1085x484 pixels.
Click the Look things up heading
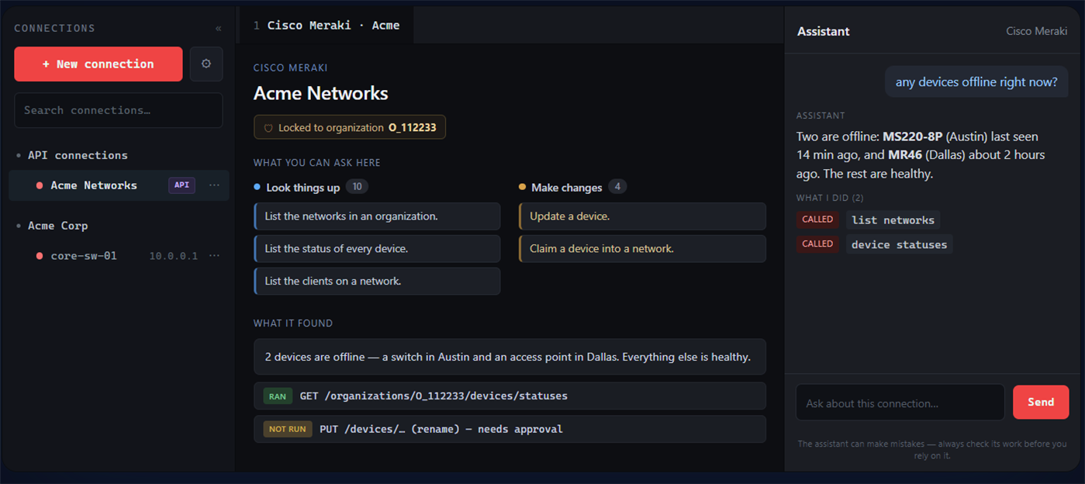point(302,187)
